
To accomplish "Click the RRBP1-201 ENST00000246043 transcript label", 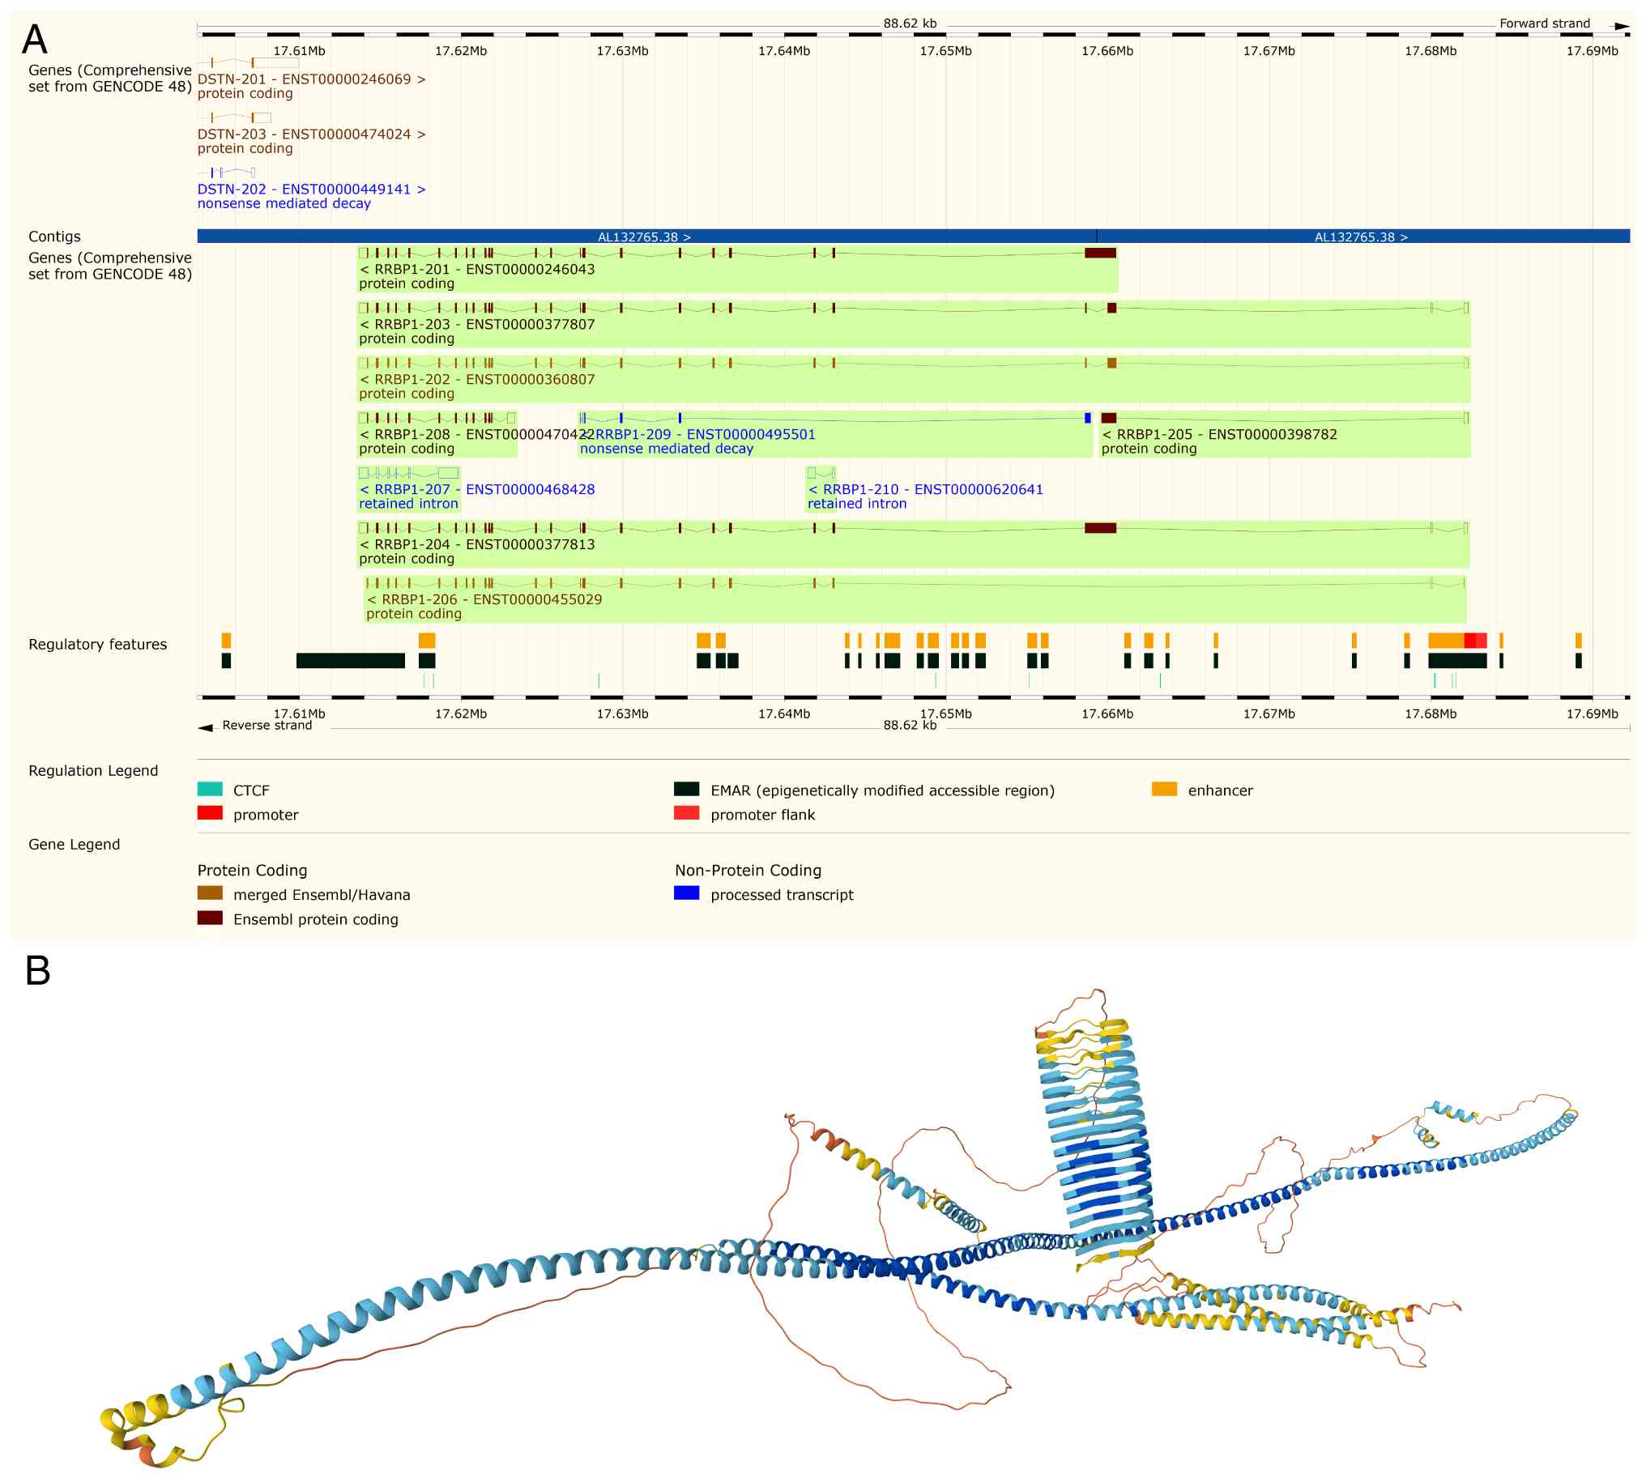I will click(x=477, y=270).
